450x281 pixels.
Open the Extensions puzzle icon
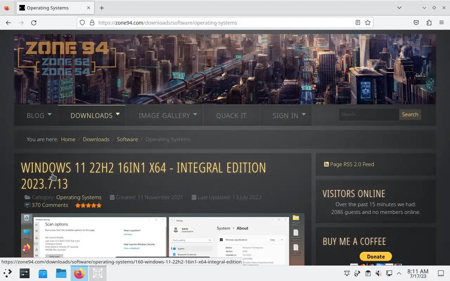[429, 22]
